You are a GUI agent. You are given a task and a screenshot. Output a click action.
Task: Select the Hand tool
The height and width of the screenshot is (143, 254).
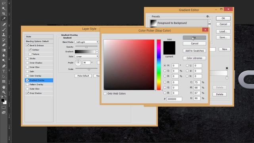click(4, 87)
